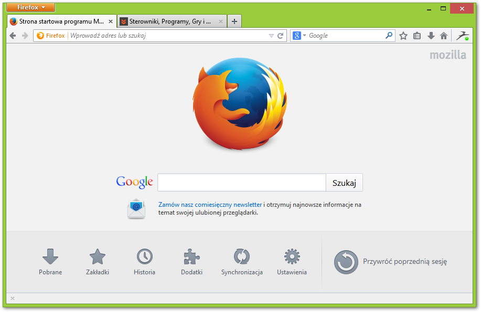Maximize the Firefox window
The image size is (481, 312).
tap(443, 8)
